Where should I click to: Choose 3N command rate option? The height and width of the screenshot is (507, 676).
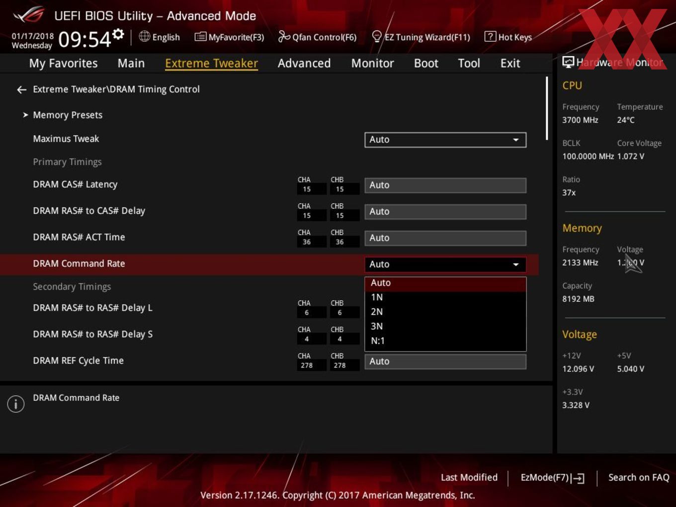[445, 326]
